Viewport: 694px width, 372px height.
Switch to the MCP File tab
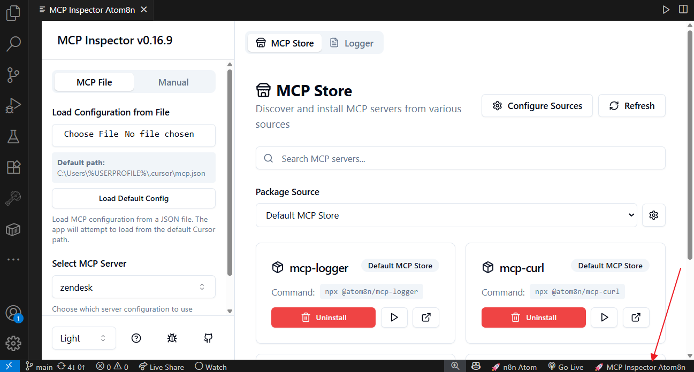tap(94, 82)
